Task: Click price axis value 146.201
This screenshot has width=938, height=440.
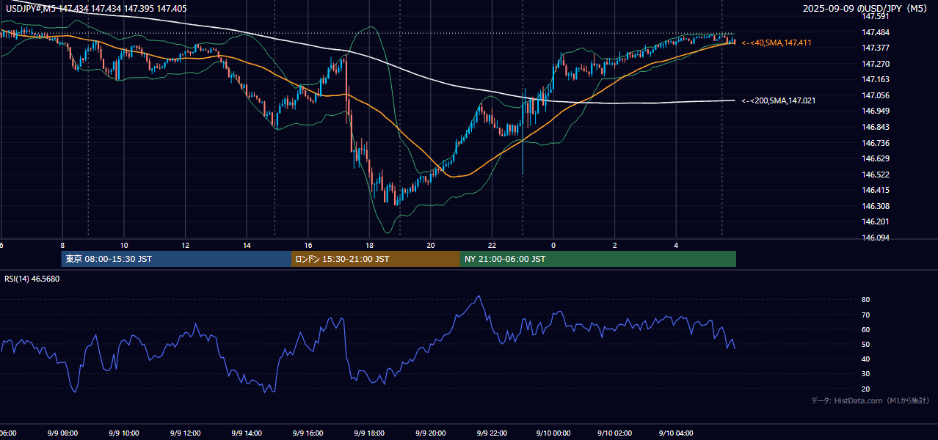Action: click(876, 221)
